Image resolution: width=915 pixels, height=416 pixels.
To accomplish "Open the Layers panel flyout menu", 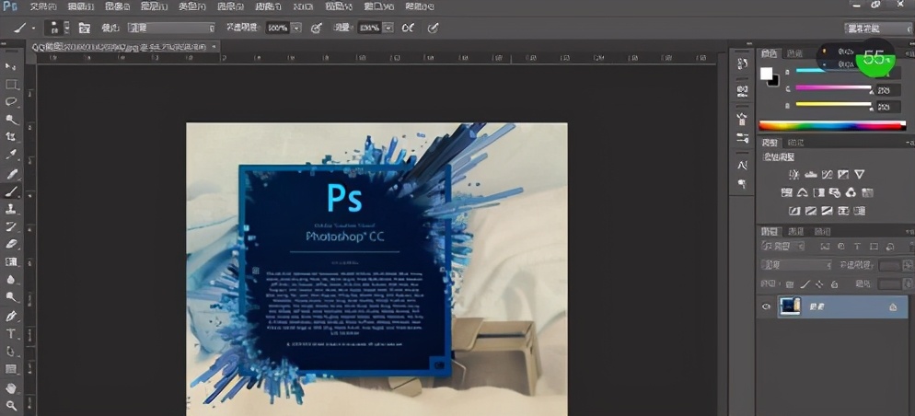I will pos(909,232).
